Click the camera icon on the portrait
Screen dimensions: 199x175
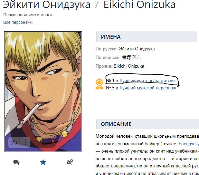14,143
